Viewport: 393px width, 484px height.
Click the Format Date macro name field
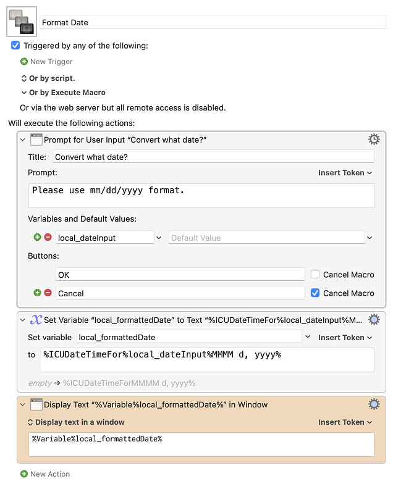pyautogui.click(x=213, y=22)
